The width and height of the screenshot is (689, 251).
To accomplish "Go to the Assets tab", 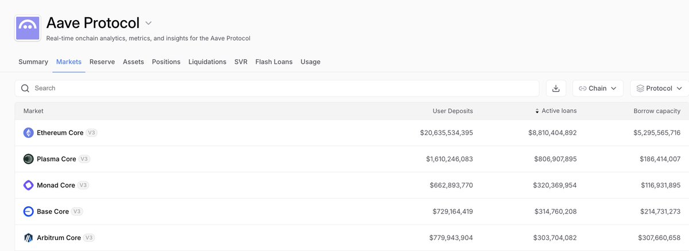I will coord(133,62).
